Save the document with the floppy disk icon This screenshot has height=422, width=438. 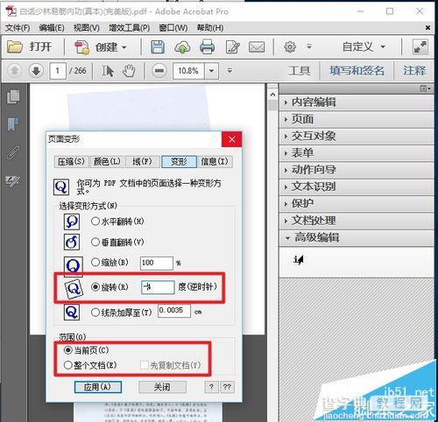coord(158,47)
